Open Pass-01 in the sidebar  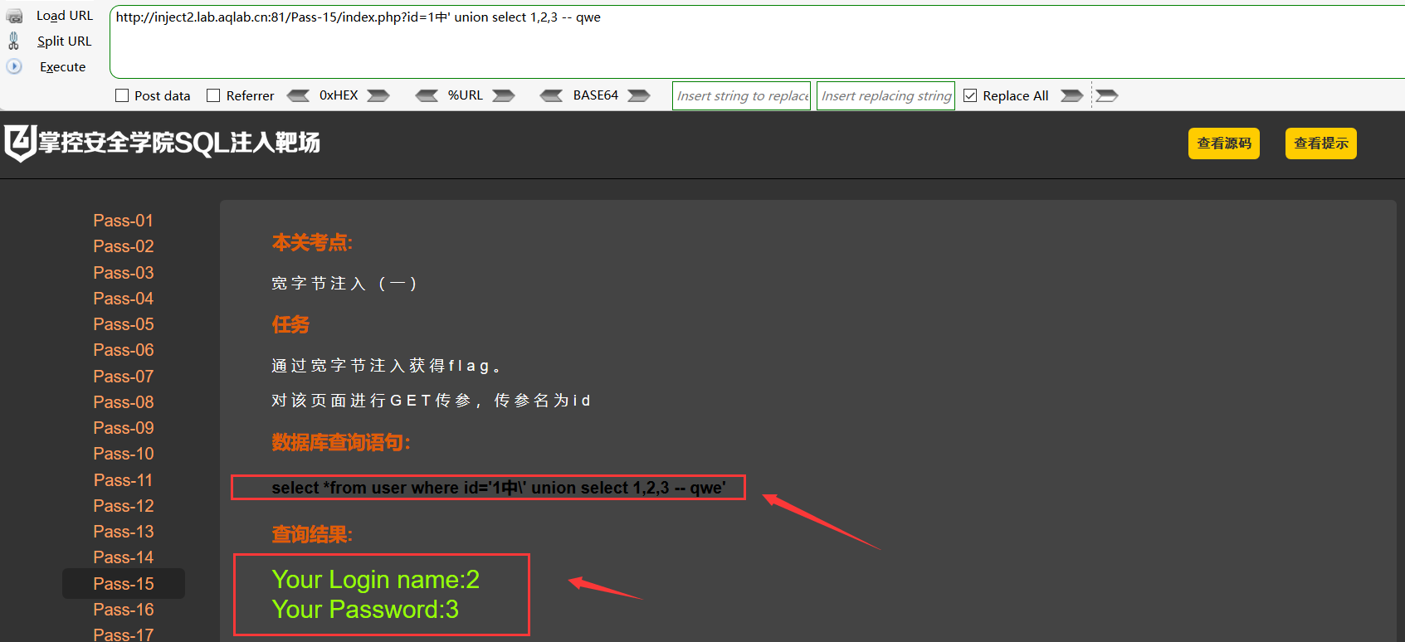124,221
